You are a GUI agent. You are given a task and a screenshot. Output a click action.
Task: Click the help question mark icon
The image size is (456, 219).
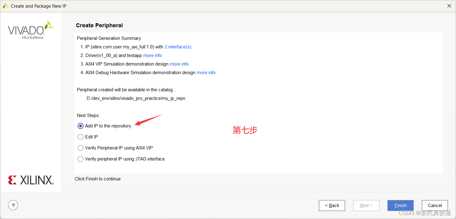point(13,205)
